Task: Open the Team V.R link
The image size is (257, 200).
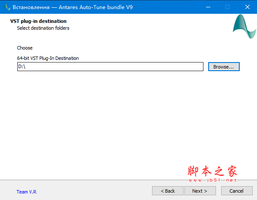Action: coord(26,192)
